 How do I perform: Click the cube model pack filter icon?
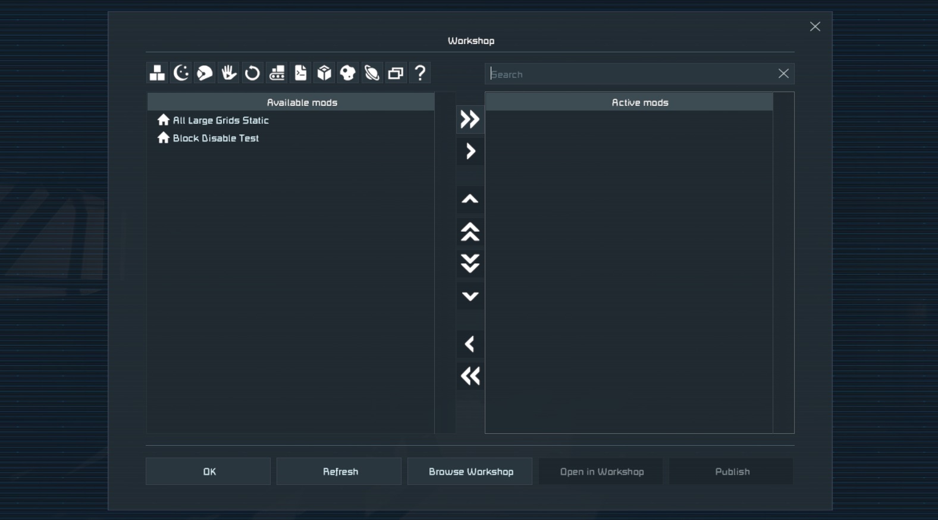(x=324, y=73)
